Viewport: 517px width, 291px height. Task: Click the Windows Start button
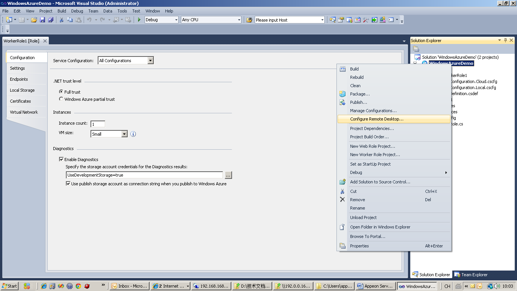tap(9, 286)
